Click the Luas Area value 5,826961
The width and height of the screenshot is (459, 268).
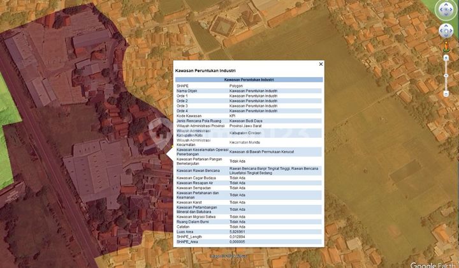[x=237, y=232]
